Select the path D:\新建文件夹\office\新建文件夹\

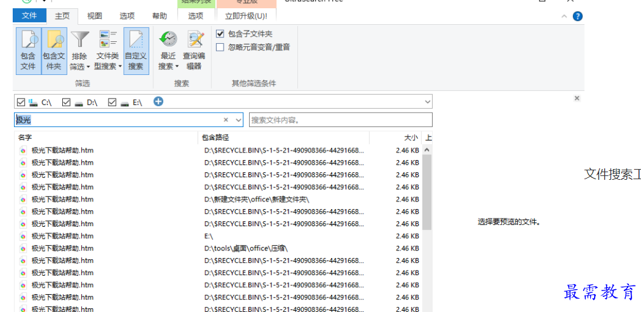coord(257,199)
